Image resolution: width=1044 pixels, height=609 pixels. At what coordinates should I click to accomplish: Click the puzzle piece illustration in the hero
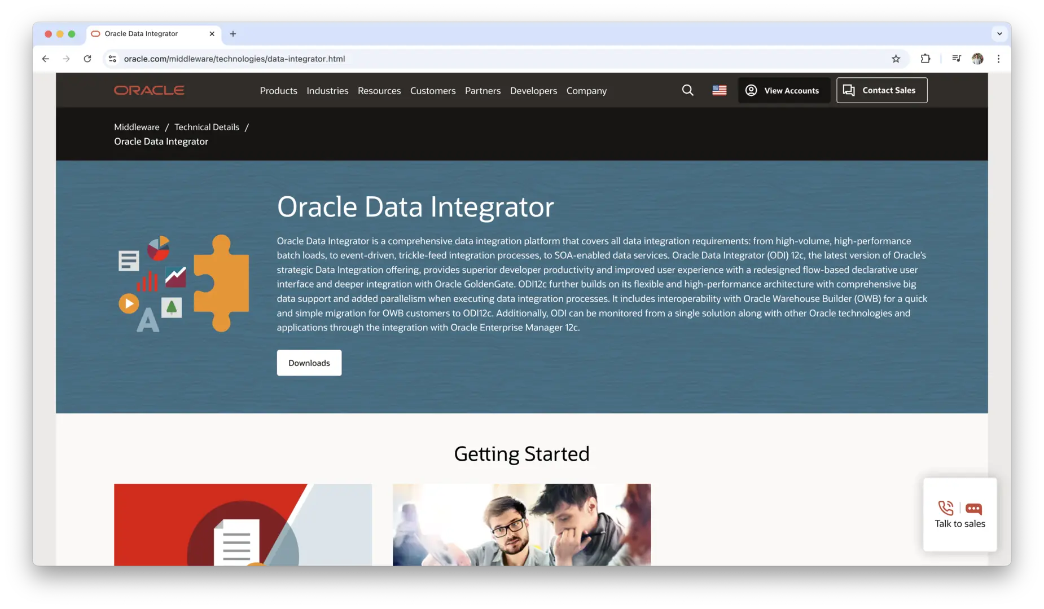point(221,283)
